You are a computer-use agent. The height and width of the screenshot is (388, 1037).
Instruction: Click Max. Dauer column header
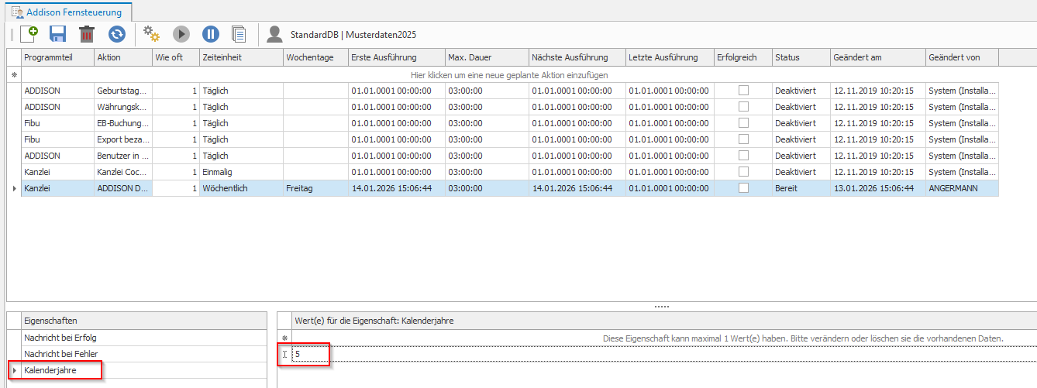click(487, 57)
